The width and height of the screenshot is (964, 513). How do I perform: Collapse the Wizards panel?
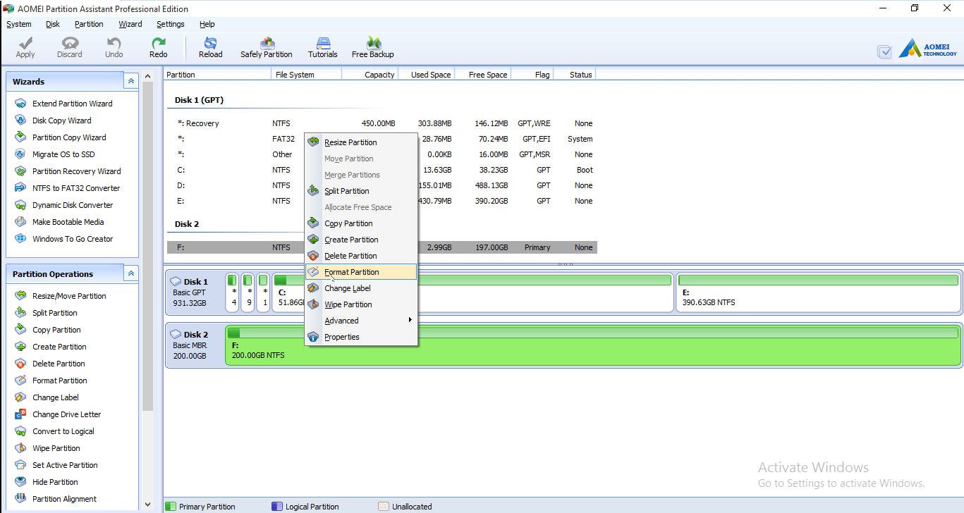coord(130,82)
